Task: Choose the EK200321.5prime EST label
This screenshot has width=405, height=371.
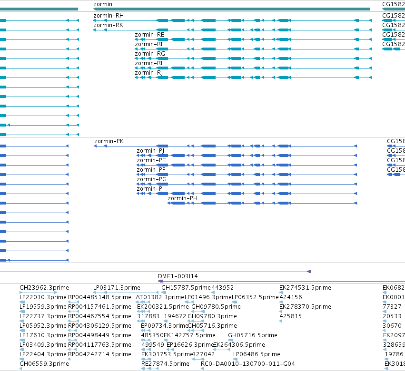Action: 163,307
